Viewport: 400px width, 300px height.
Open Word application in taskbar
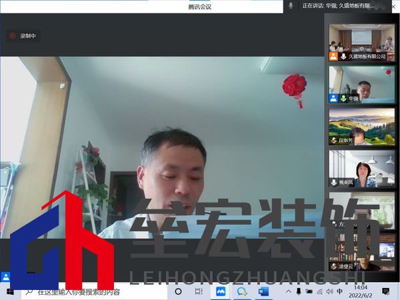[262, 292]
